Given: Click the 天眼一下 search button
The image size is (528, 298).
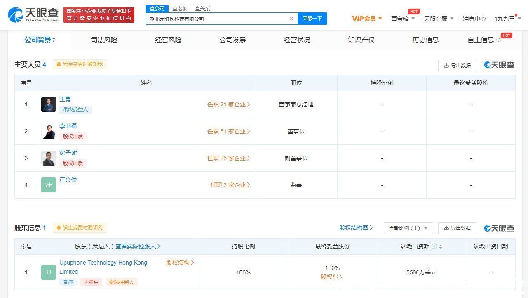Looking at the screenshot, I should tap(312, 19).
